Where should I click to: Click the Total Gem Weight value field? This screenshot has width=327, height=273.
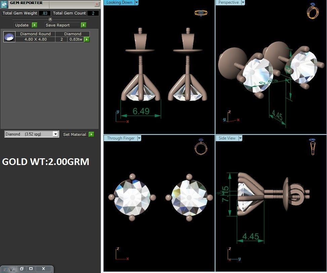click(x=45, y=13)
